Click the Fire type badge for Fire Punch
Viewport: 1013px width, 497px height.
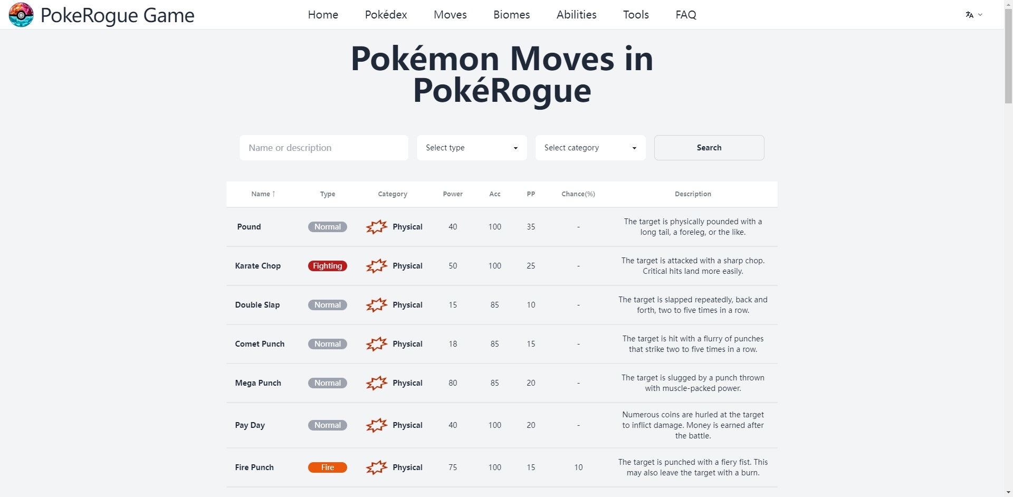[328, 467]
